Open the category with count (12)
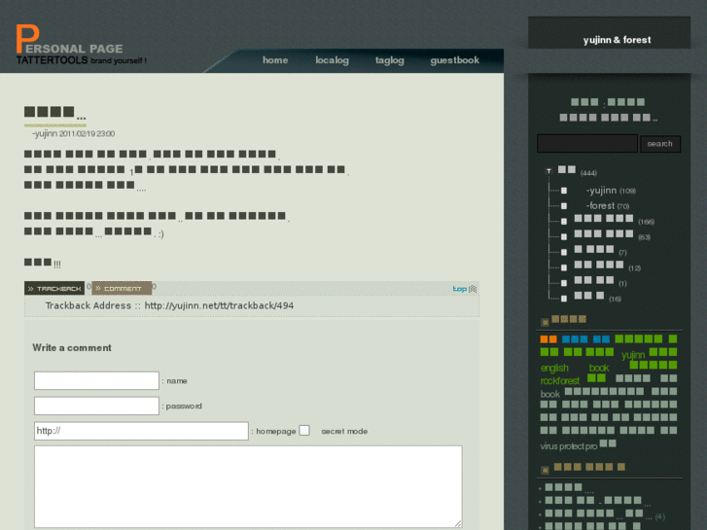 point(608,266)
